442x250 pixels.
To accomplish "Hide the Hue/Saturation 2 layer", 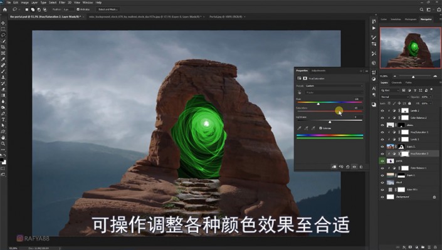I will [x=382, y=154].
